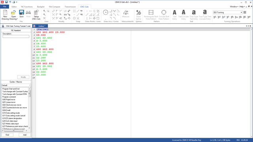The width and height of the screenshot is (253, 142).
Task: Click quick-access print icon in title bar
Action: tap(14, 2)
